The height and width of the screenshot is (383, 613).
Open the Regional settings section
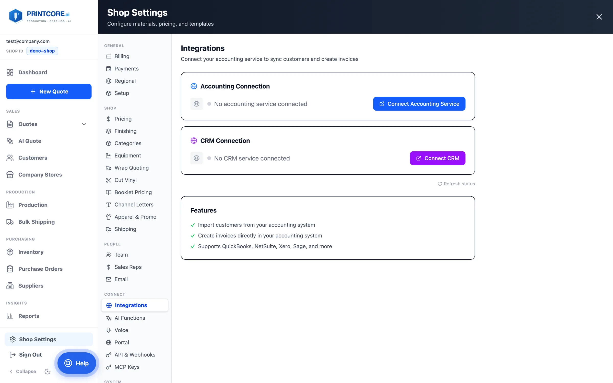(135, 81)
